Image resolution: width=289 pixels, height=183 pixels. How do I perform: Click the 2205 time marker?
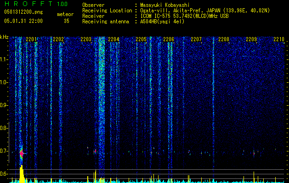pos(141,39)
